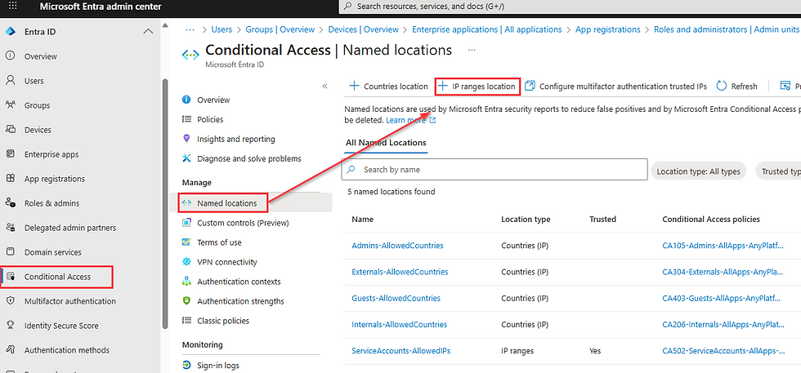This screenshot has width=801, height=373.
Task: Open Overview in the Conditional Access menu
Action: pos(213,100)
